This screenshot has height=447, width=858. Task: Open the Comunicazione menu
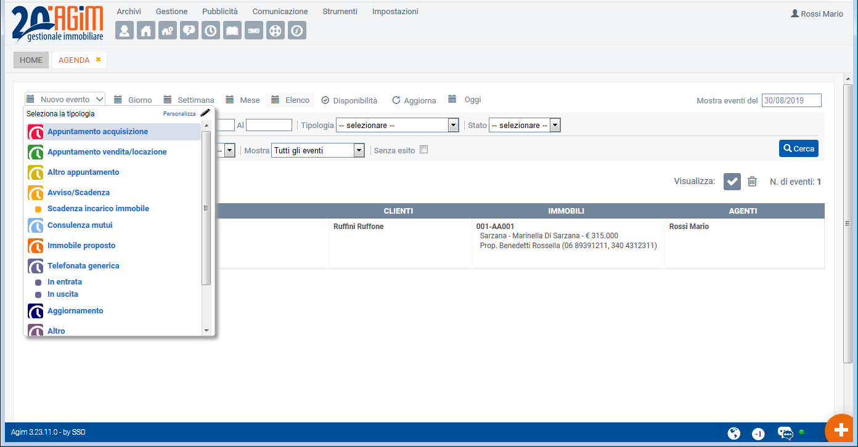click(280, 12)
